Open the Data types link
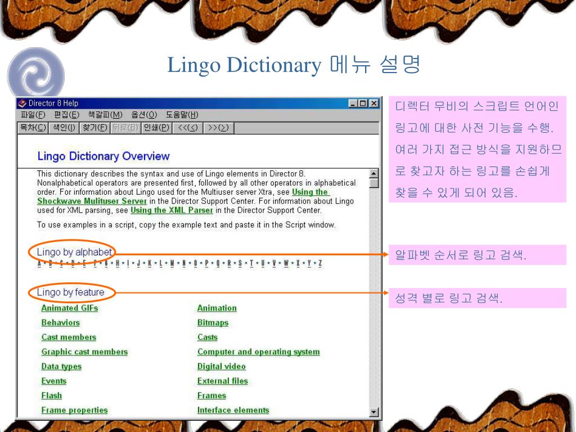This screenshot has width=576, height=432. (61, 366)
